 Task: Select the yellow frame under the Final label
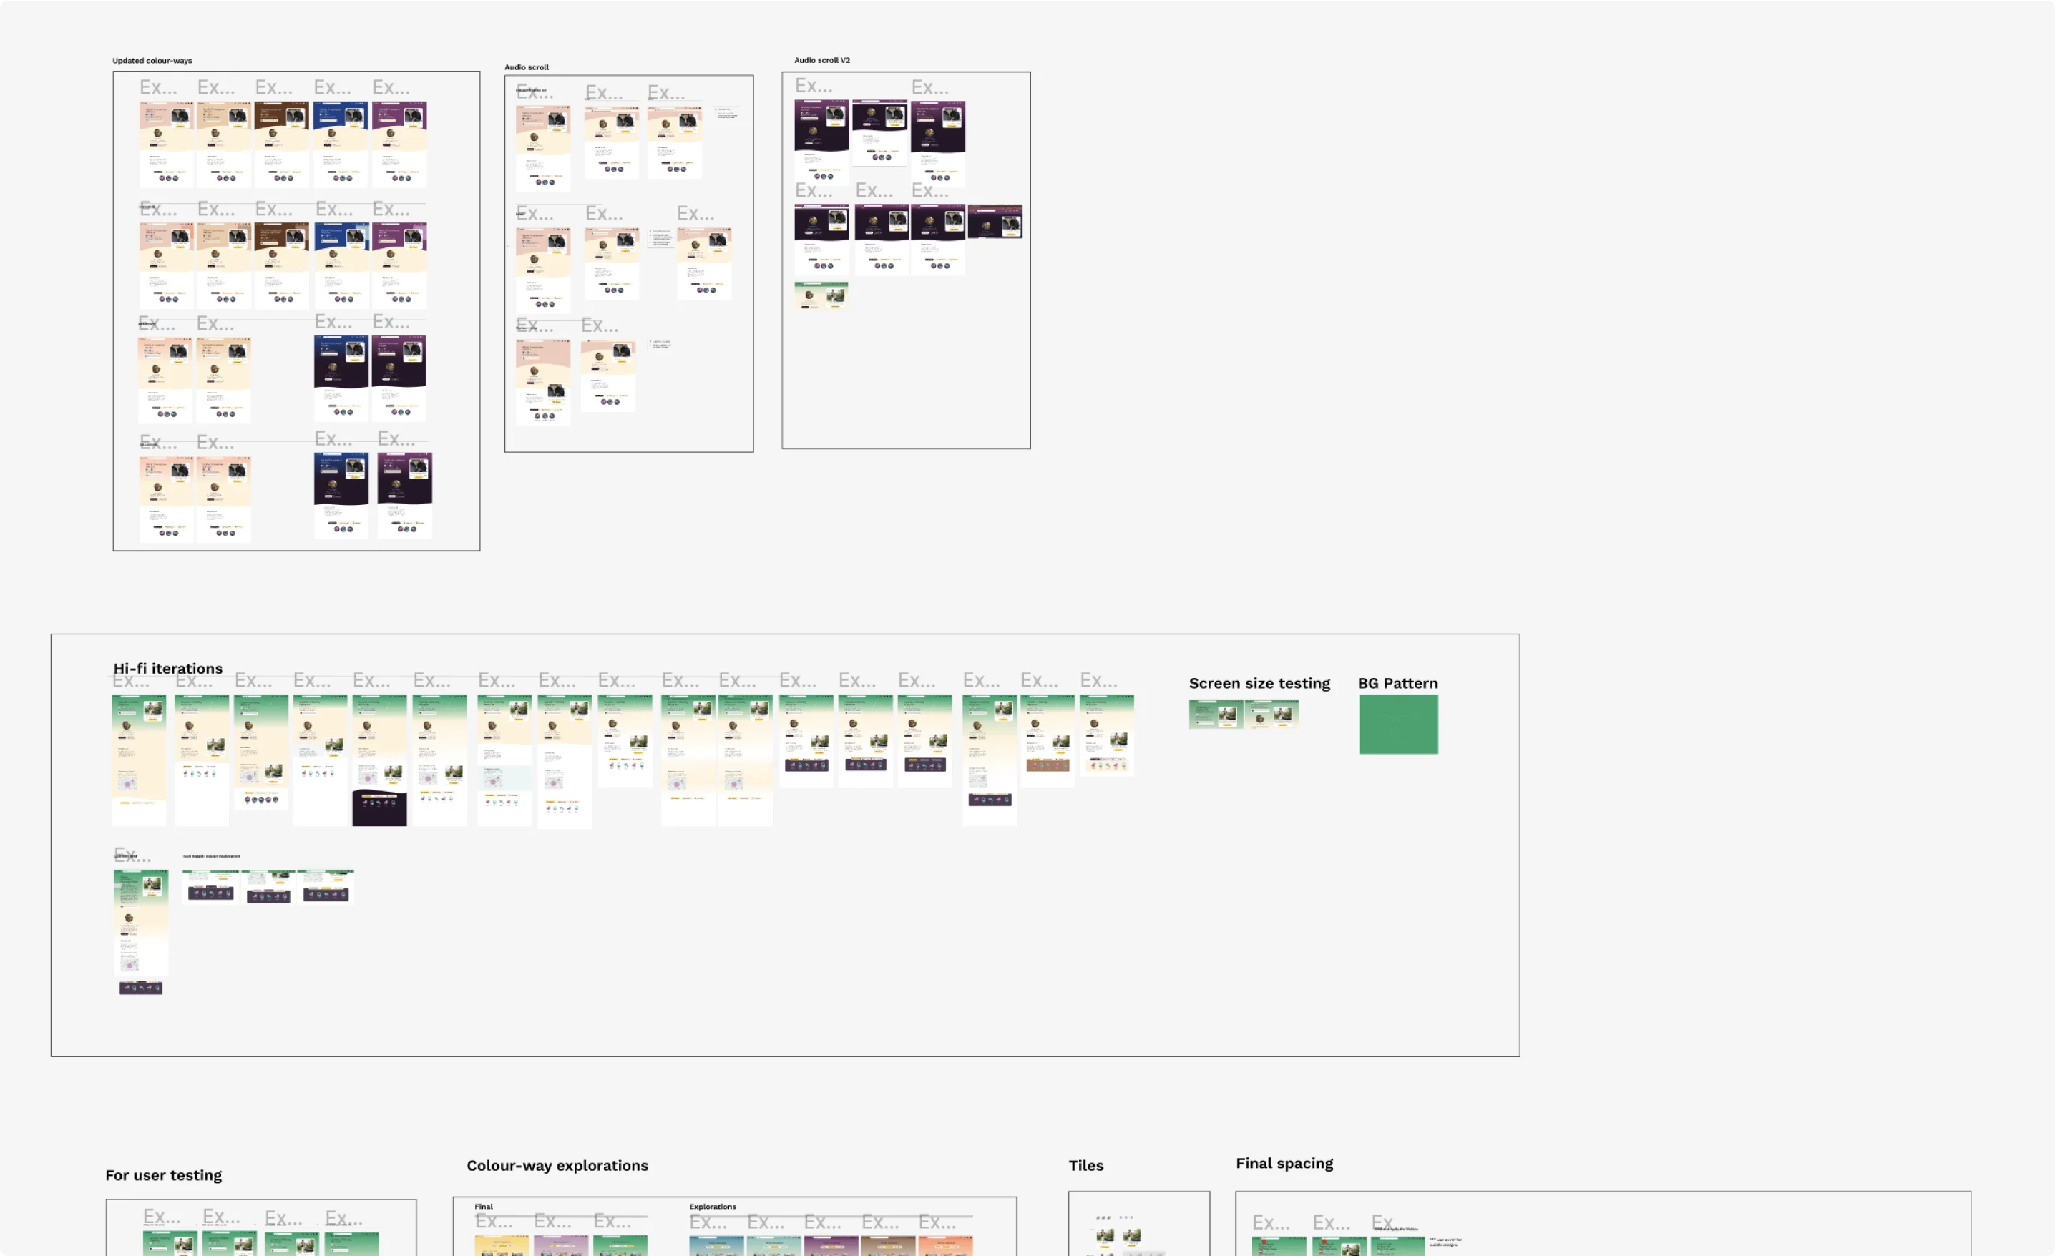tap(502, 1246)
